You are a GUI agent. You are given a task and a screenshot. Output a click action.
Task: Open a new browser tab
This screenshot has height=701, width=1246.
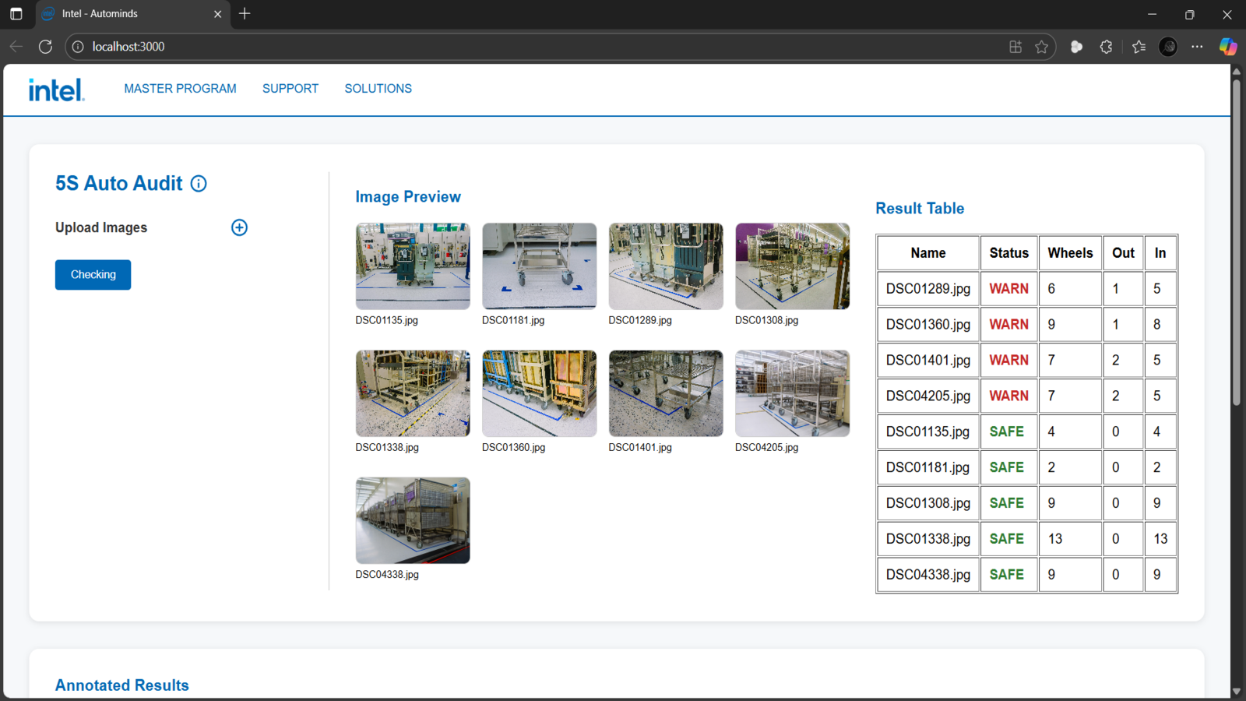coord(245,14)
